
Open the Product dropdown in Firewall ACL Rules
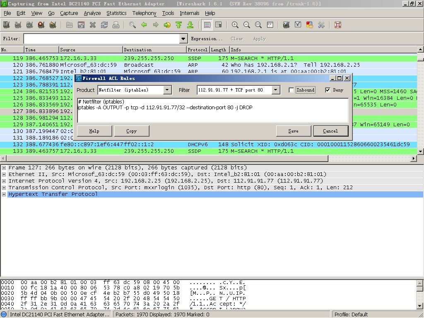coord(167,90)
